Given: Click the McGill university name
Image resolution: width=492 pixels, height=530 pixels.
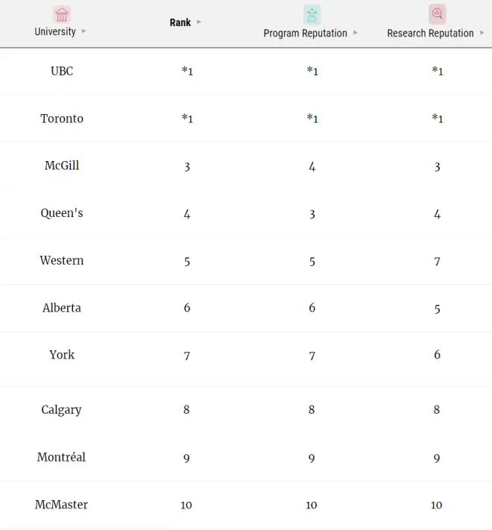Looking at the screenshot, I should click(62, 165).
